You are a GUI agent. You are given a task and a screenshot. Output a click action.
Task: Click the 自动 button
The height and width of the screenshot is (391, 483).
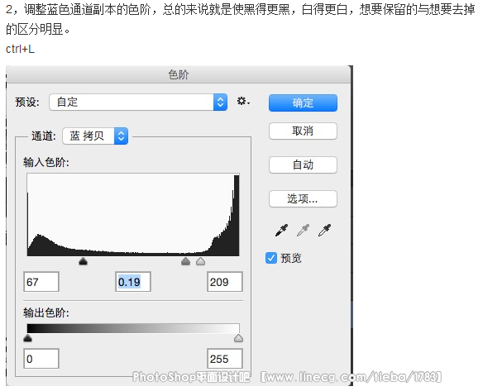click(303, 165)
